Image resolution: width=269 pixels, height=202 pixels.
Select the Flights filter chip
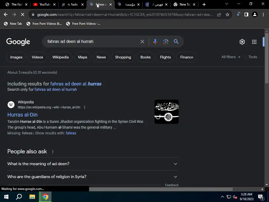165,57
